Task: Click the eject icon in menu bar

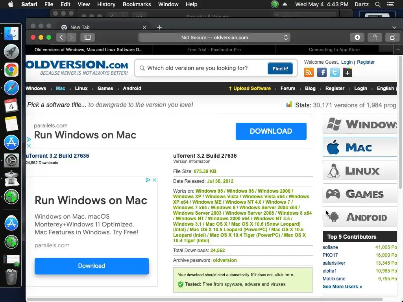Action: 285,4
